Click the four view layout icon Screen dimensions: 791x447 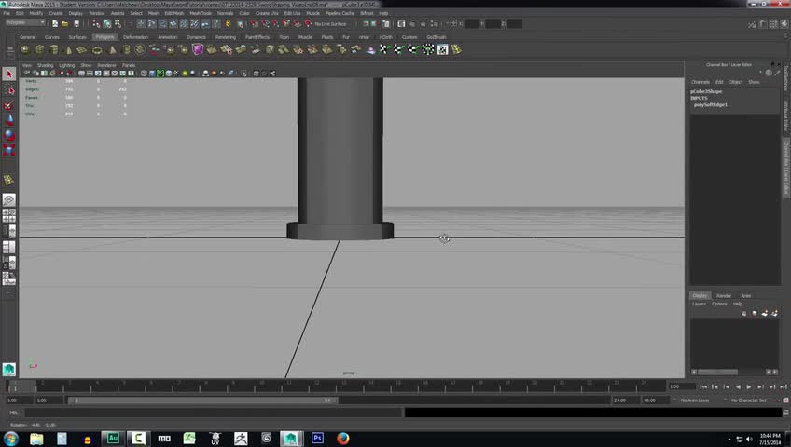click(9, 215)
